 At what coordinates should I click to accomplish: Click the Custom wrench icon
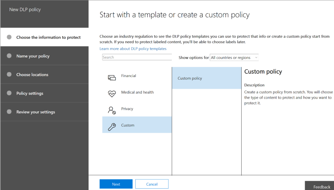pyautogui.click(x=112, y=127)
